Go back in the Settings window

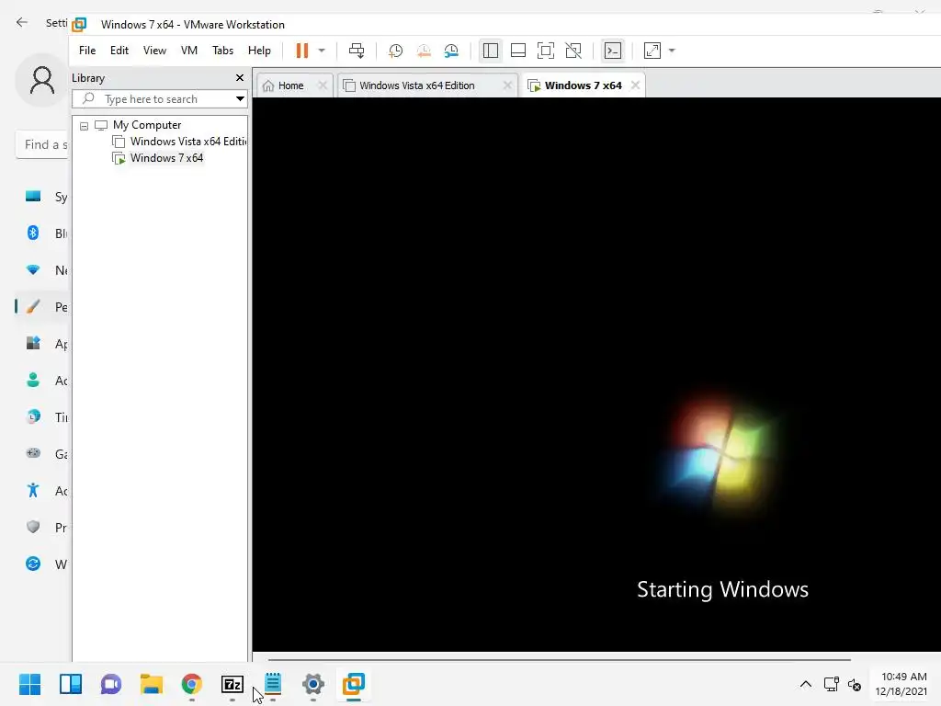(x=22, y=23)
